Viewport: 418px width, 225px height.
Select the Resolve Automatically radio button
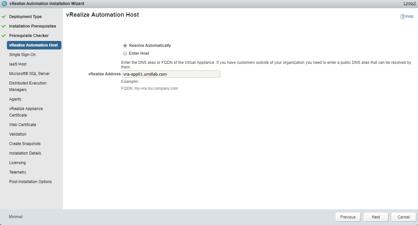pos(125,46)
